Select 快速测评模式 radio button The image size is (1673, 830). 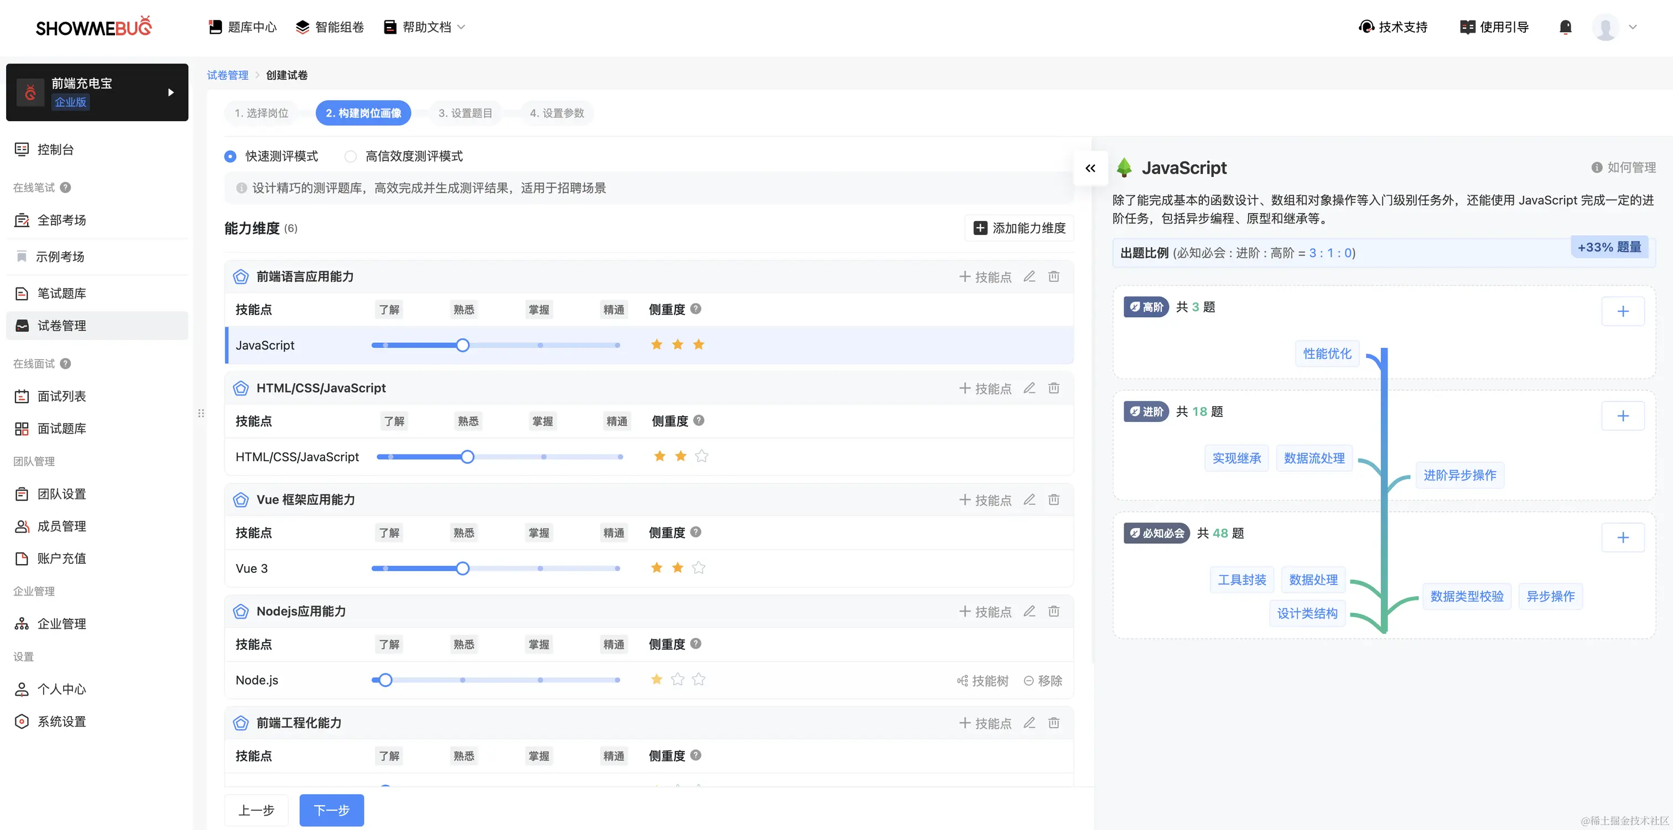(x=231, y=156)
